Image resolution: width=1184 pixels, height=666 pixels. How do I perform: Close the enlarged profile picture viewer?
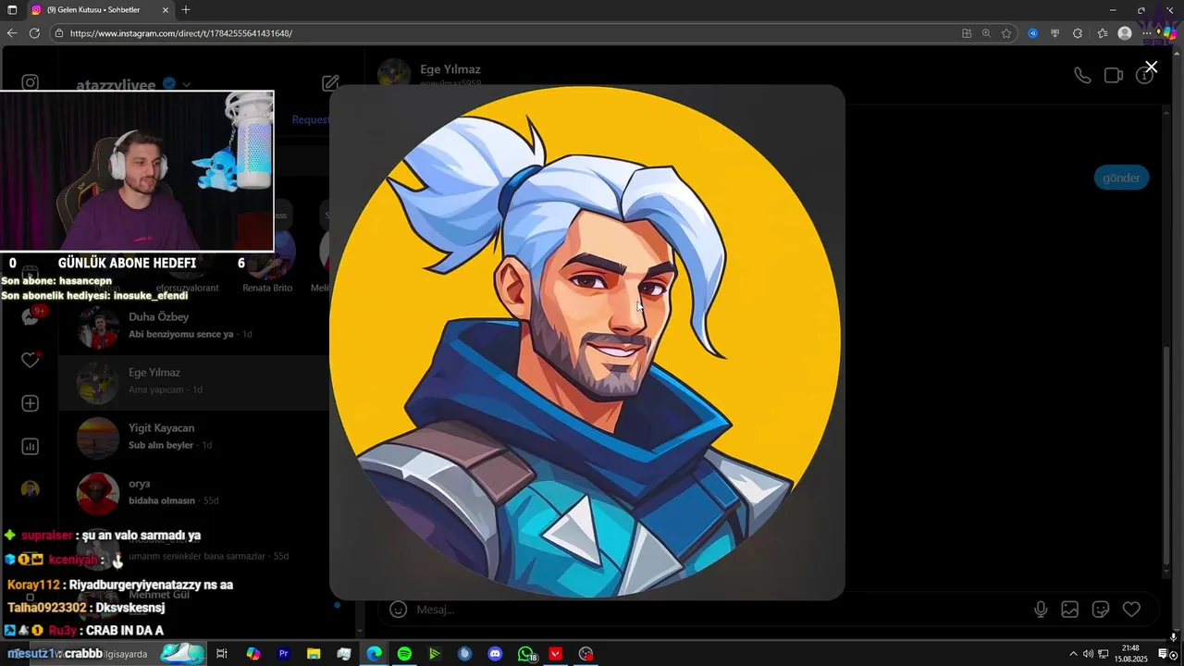pyautogui.click(x=1151, y=67)
